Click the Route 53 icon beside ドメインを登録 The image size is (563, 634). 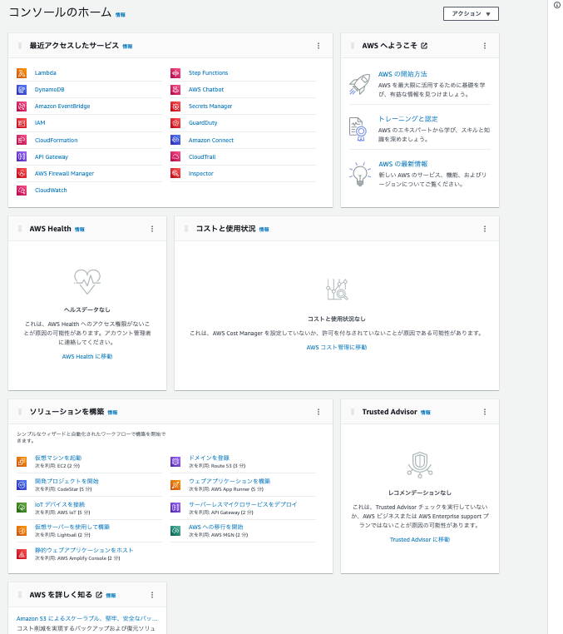pos(175,461)
